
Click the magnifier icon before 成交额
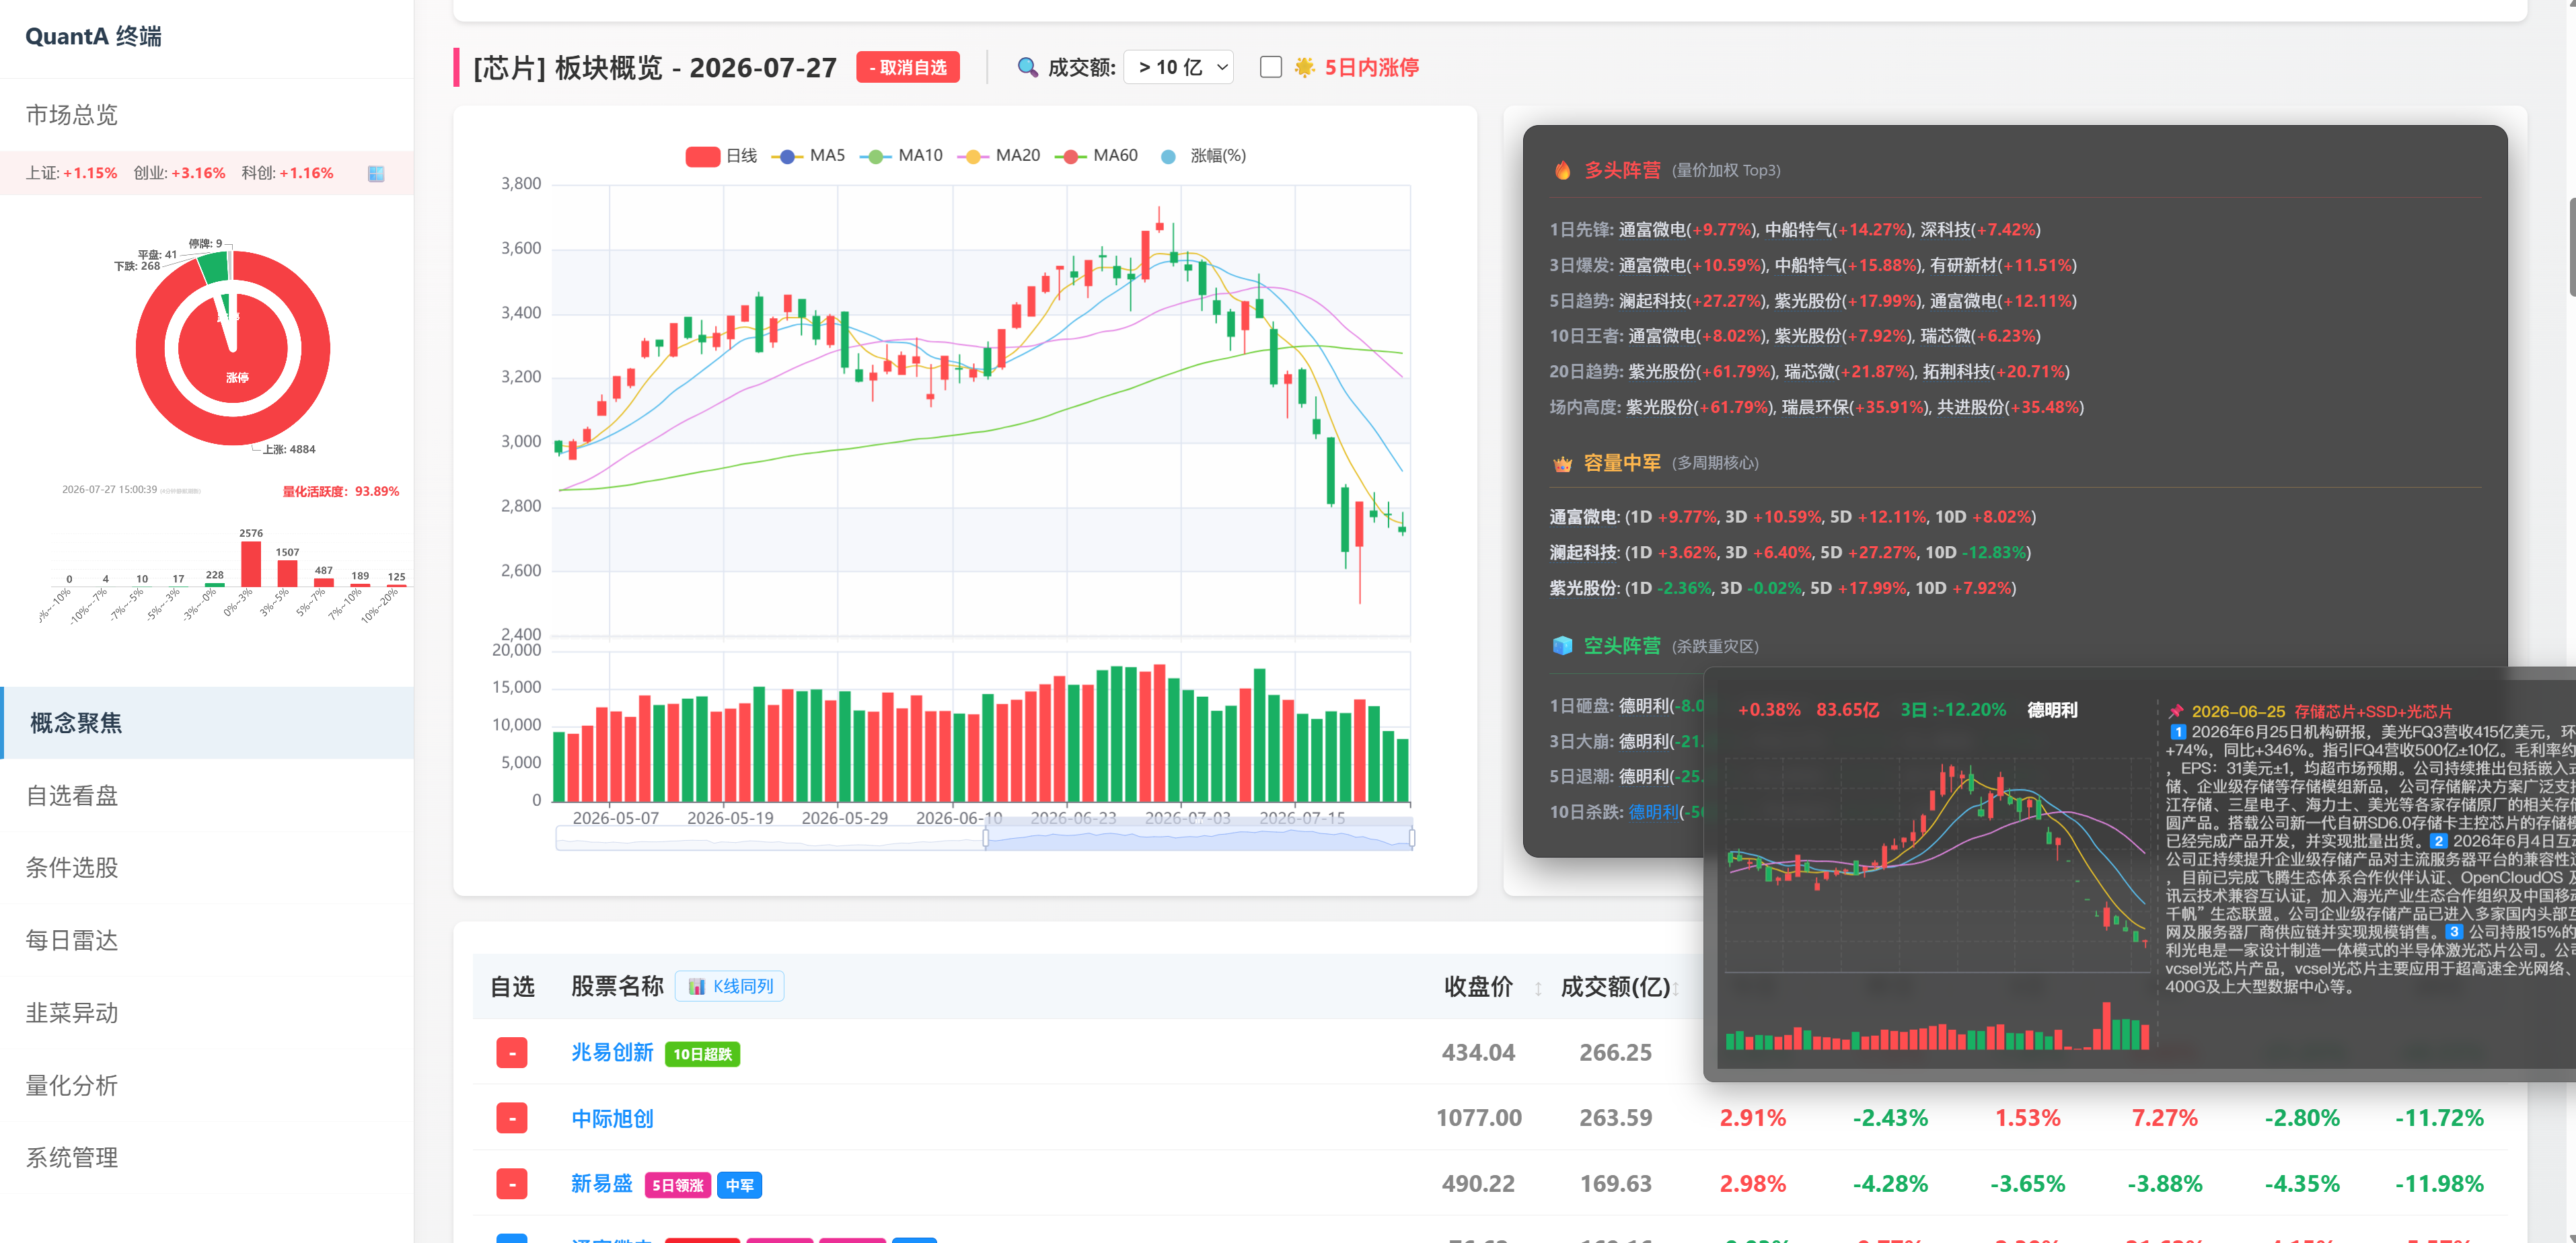(x=1027, y=68)
